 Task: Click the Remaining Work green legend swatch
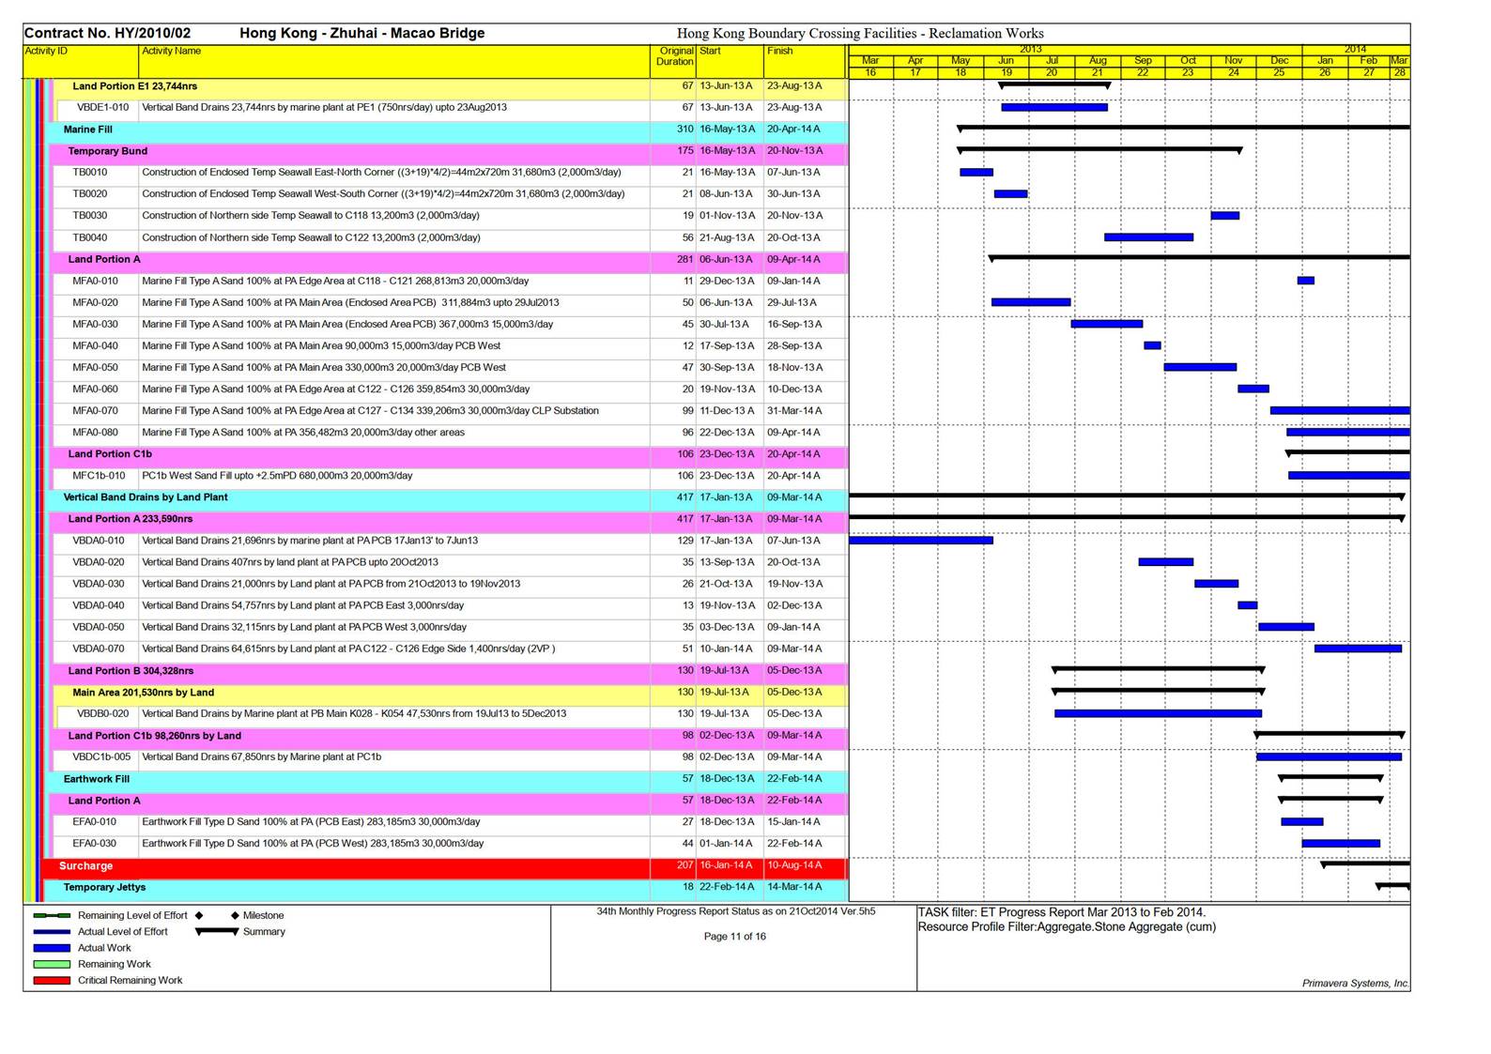(52, 964)
